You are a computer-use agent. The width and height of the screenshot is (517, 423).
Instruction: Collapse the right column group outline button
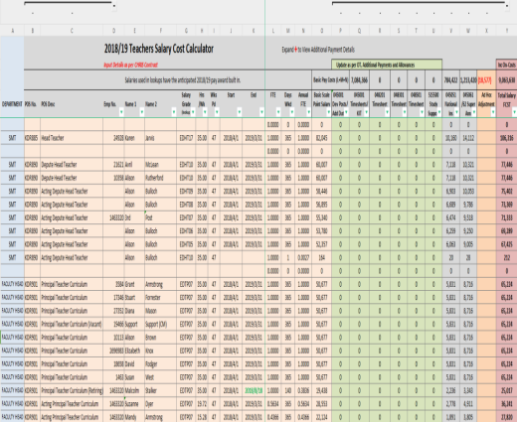[507, 5]
